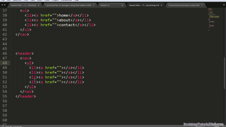Screen dimensions: 226x127
Task: Go to the next tab with the right arrow
Action: tap(5, 5)
